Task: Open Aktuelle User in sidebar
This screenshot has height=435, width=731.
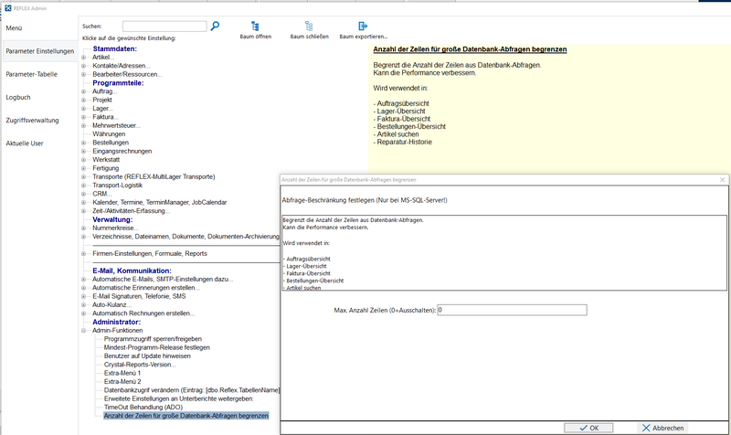Action: click(x=25, y=143)
